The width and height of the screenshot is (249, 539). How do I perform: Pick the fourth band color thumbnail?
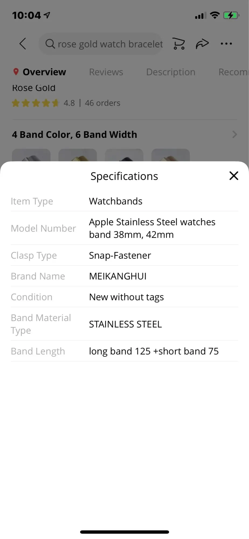point(170,156)
